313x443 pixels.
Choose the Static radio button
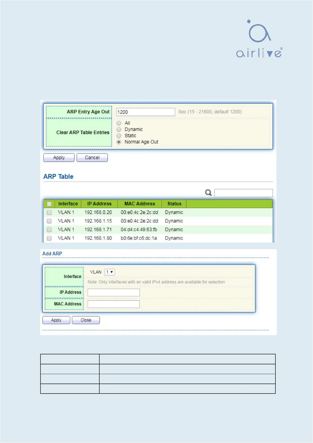[x=119, y=136]
